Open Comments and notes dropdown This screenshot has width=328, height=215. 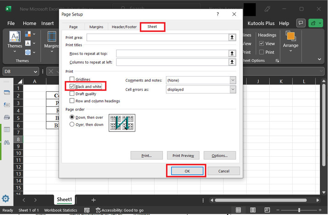tap(233, 80)
